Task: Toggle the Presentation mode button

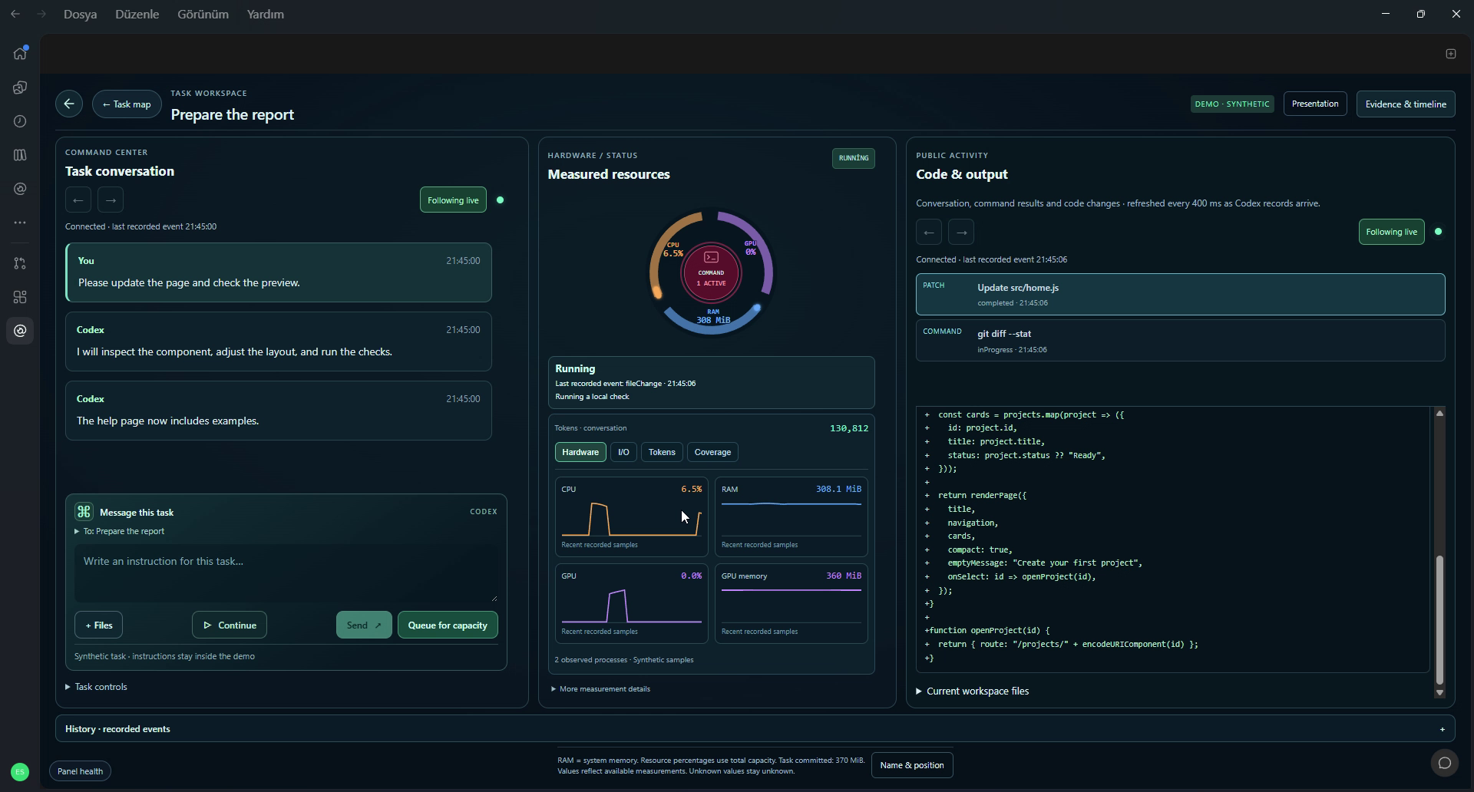Action: (x=1314, y=104)
